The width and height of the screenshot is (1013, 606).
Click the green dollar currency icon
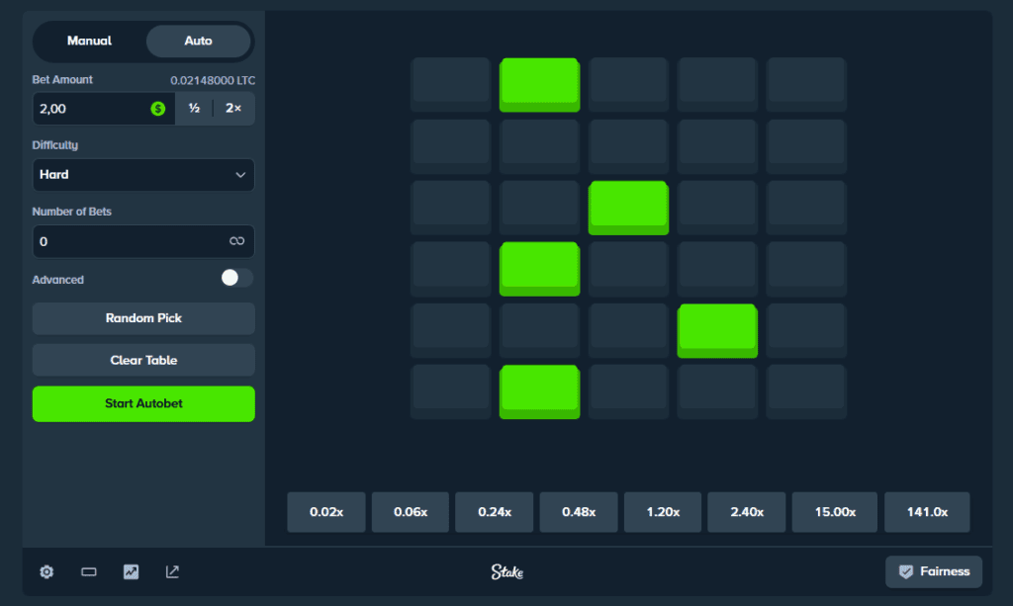pyautogui.click(x=158, y=109)
